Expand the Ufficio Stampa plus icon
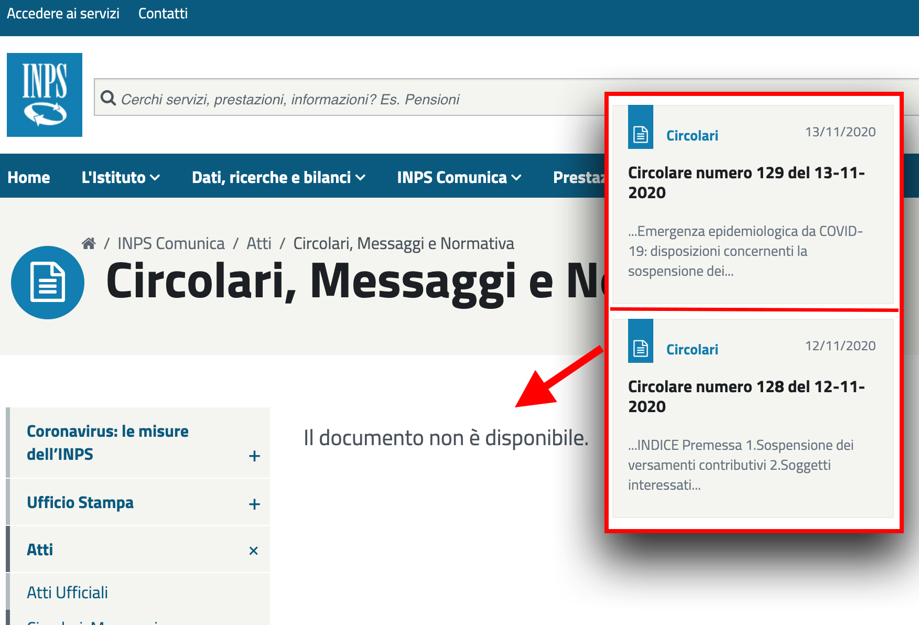The image size is (919, 625). [x=254, y=504]
